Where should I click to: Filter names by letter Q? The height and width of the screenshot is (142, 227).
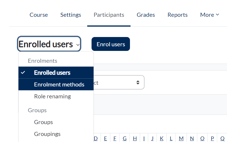pos(222,139)
